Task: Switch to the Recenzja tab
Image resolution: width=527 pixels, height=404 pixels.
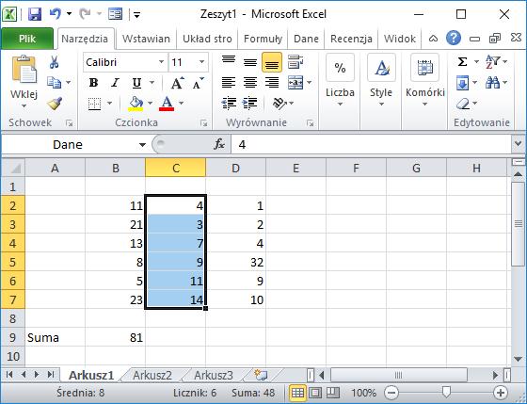Action: pyautogui.click(x=351, y=39)
